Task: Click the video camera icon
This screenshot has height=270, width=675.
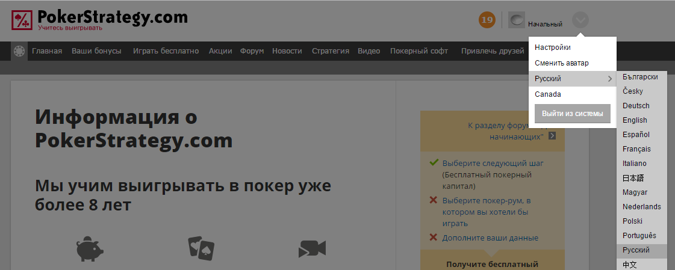Action: [312, 249]
